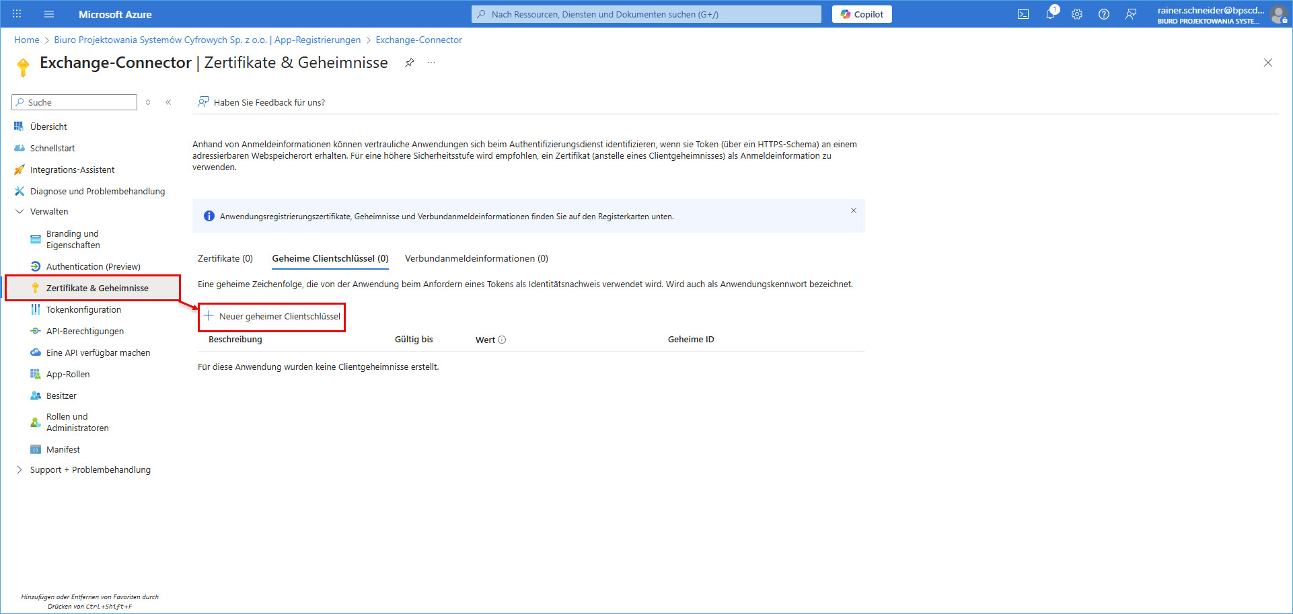Screen dimensions: 1293x614
Task: Select the Geheime Clientschlüssel (0) tab
Action: click(330, 258)
